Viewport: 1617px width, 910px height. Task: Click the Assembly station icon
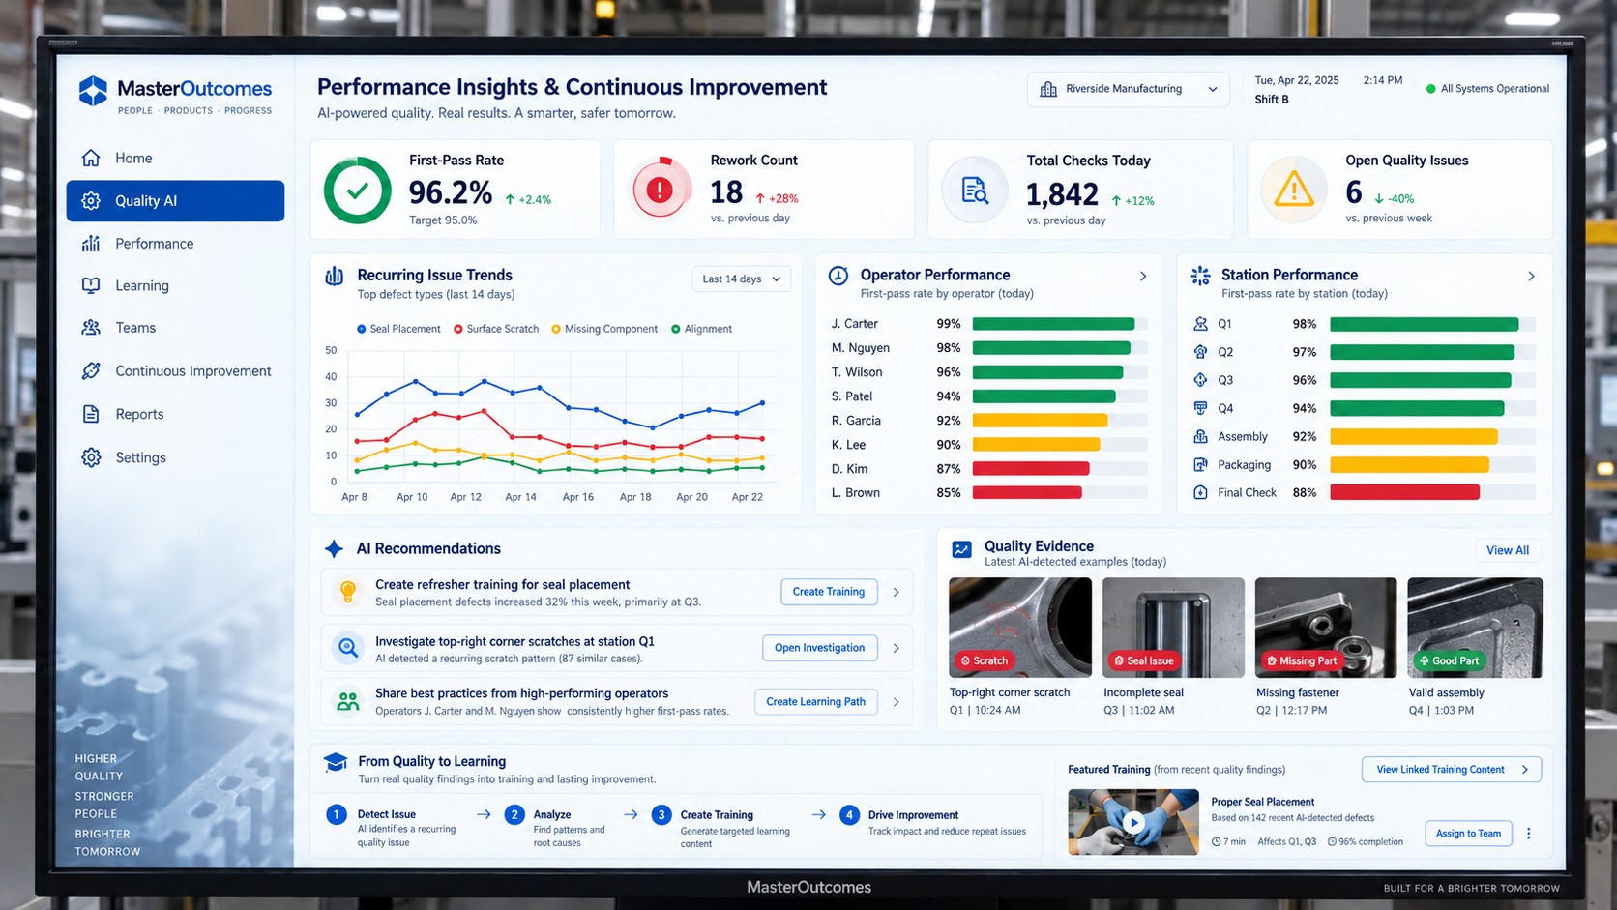pyautogui.click(x=1200, y=436)
